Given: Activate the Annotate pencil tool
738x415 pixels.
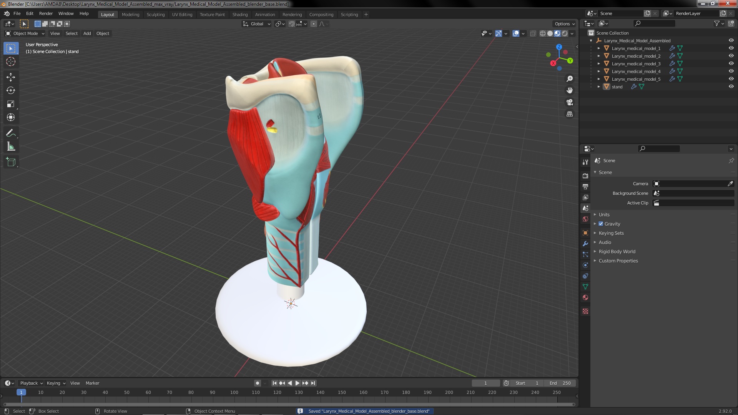Looking at the screenshot, I should click(x=11, y=133).
